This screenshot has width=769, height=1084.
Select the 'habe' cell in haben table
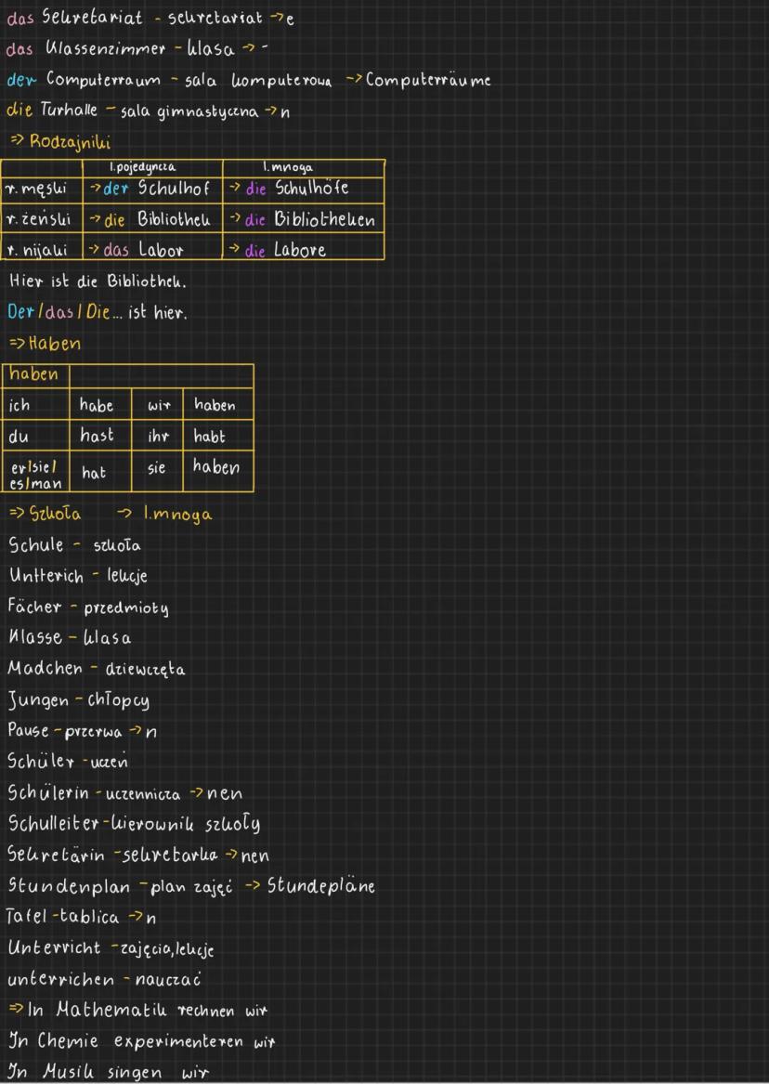click(x=98, y=405)
